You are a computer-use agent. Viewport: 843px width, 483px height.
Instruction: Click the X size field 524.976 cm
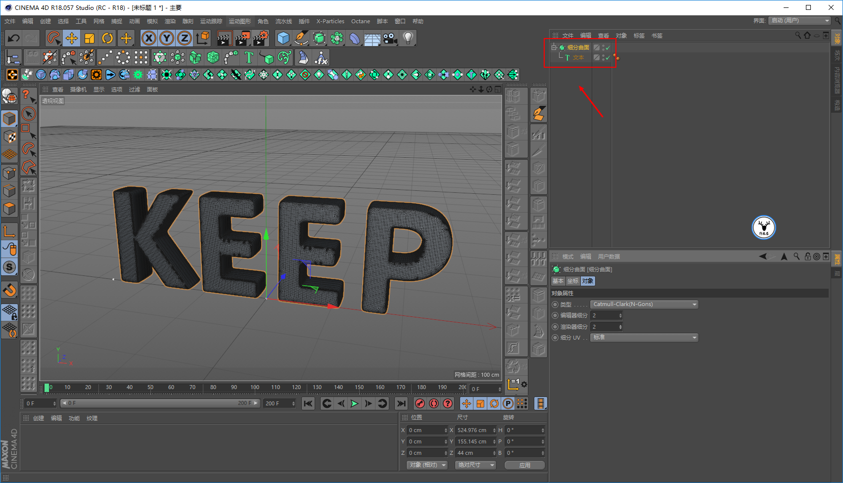pyautogui.click(x=472, y=430)
